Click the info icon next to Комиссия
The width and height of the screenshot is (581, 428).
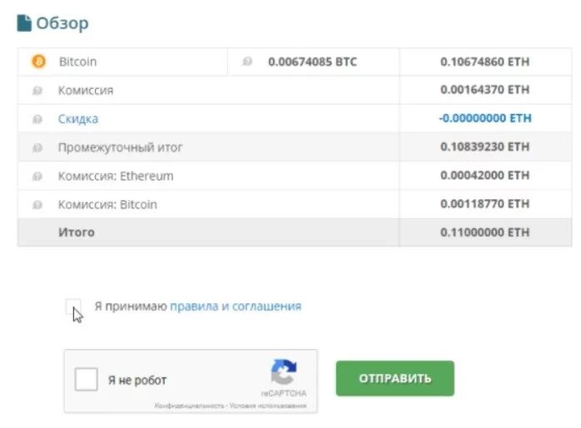click(x=37, y=91)
